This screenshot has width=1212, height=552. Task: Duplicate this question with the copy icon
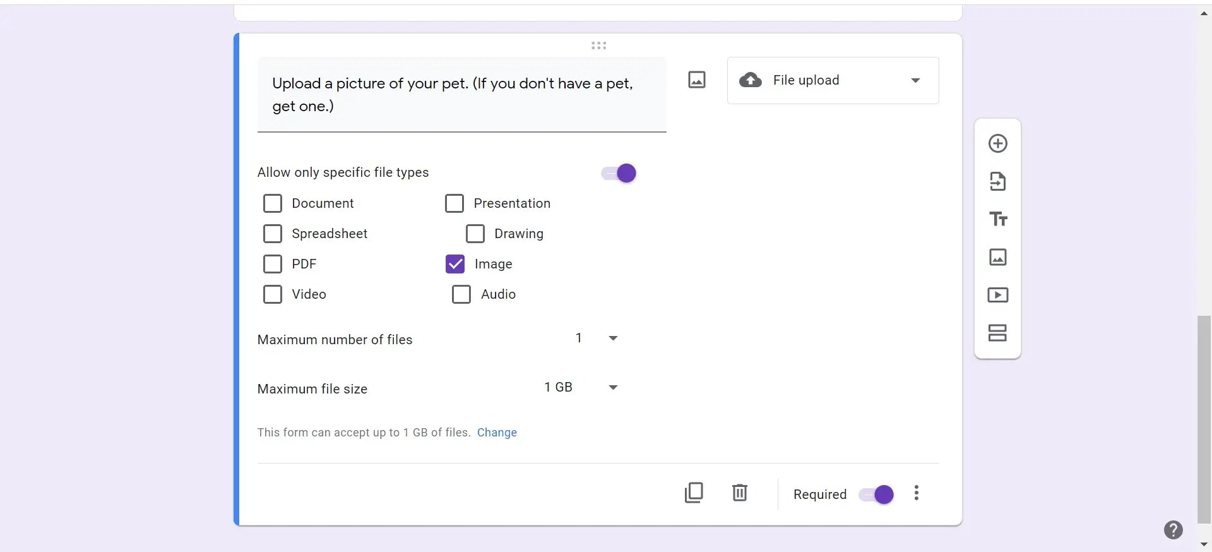pos(694,493)
